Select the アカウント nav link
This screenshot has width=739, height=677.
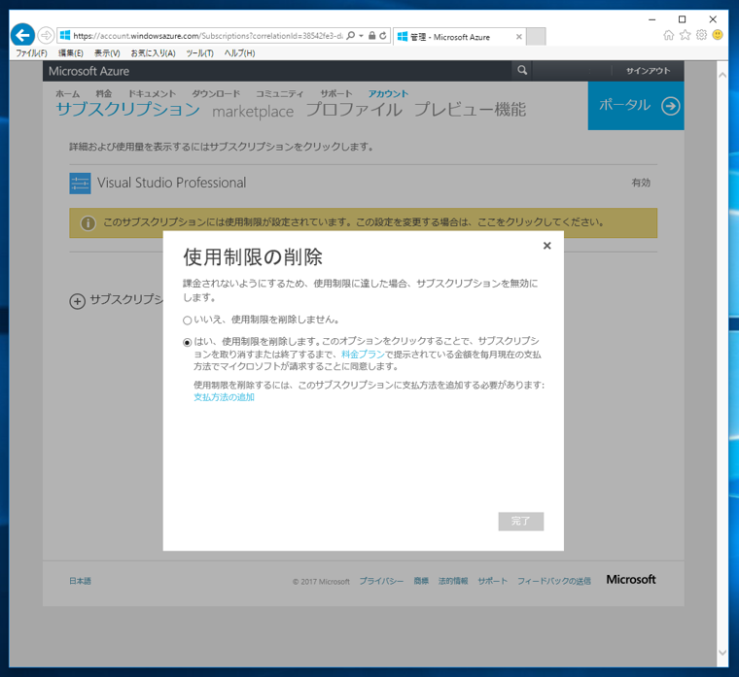coord(388,93)
